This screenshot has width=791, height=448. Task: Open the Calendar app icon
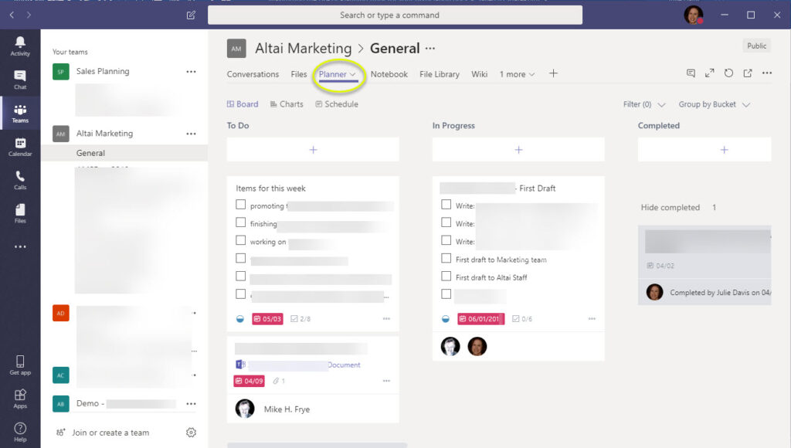[20, 146]
